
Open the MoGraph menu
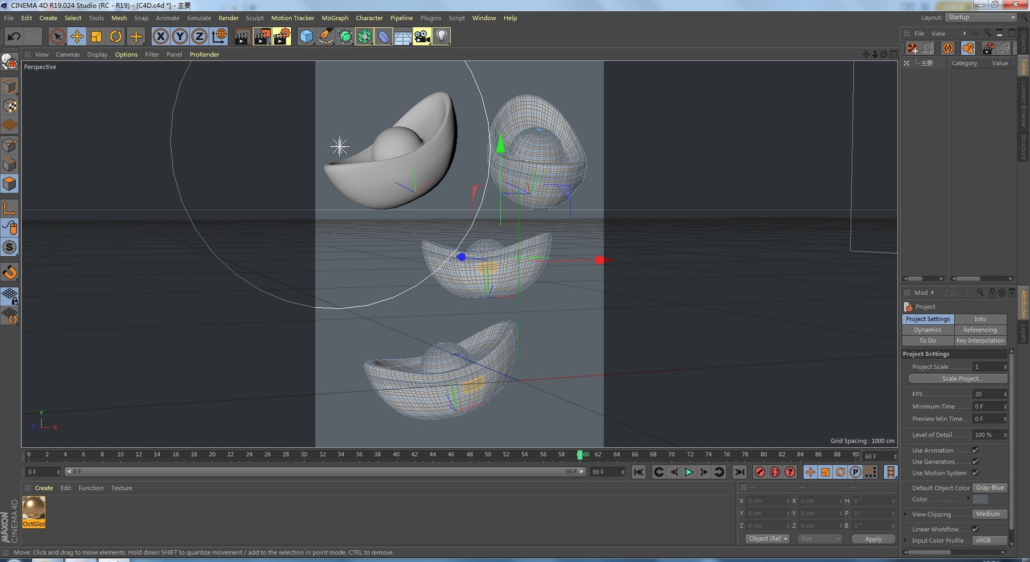point(335,18)
